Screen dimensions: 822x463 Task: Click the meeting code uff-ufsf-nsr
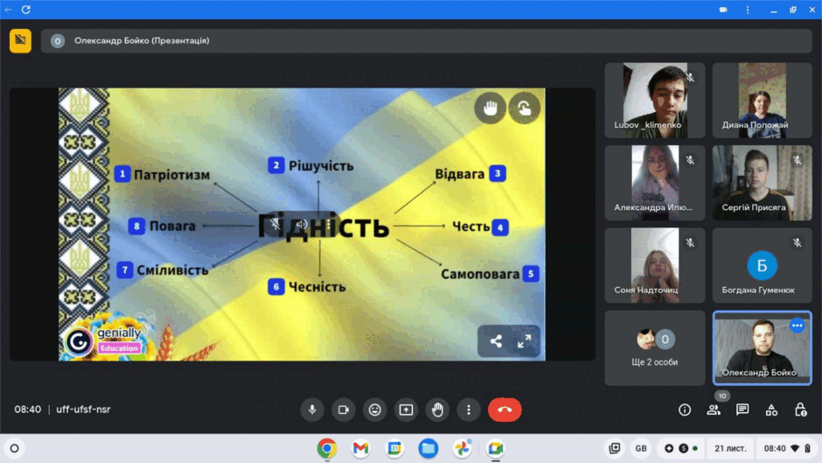point(83,410)
